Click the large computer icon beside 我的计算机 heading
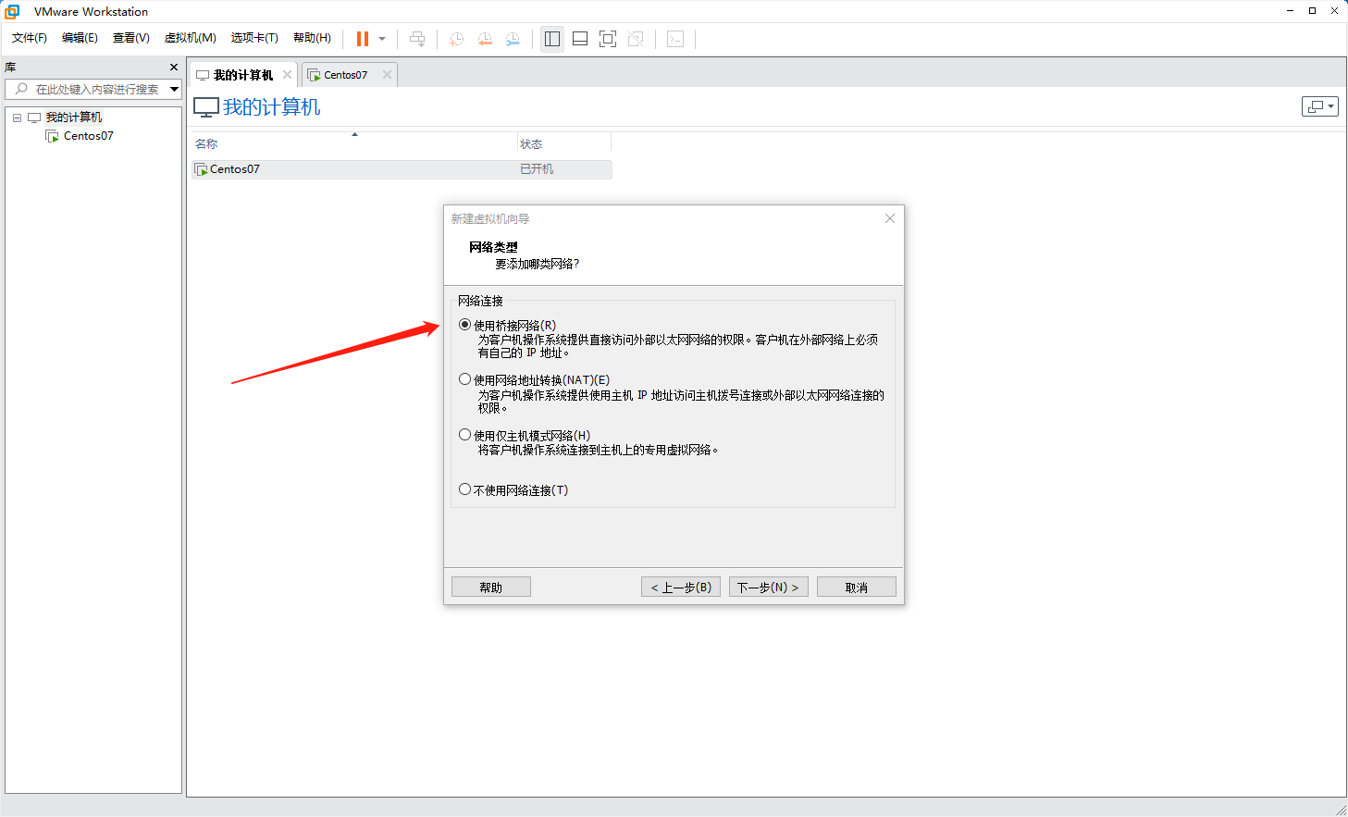1348x817 pixels. [206, 107]
